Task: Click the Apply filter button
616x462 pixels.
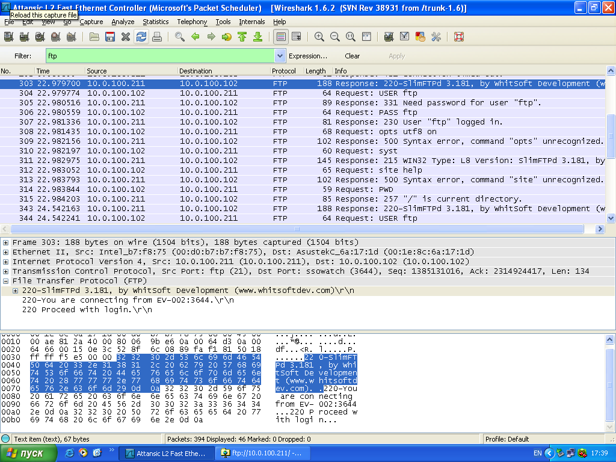Action: 397,56
